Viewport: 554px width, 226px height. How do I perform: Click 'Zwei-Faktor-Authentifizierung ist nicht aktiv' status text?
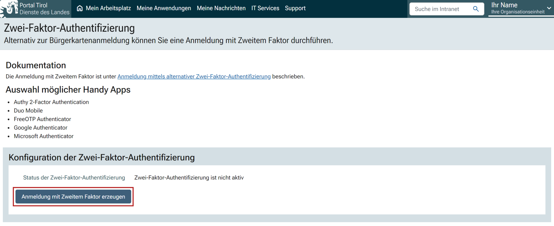[189, 178]
